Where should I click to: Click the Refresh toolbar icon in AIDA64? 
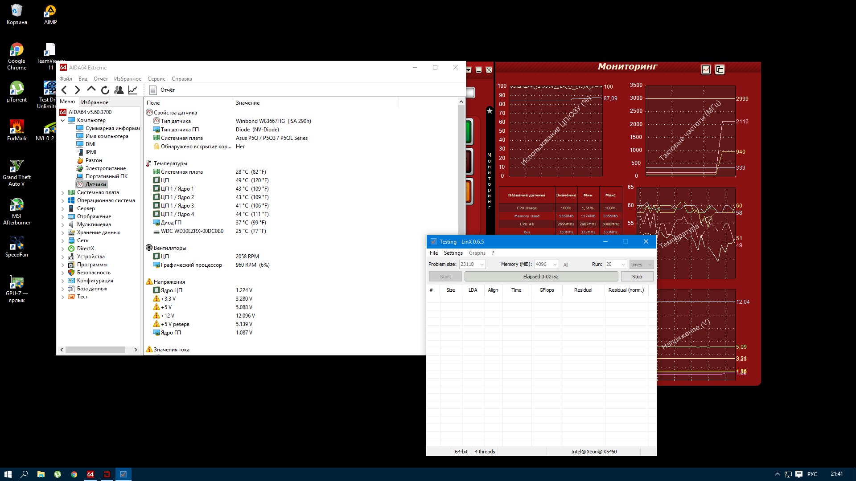[105, 90]
